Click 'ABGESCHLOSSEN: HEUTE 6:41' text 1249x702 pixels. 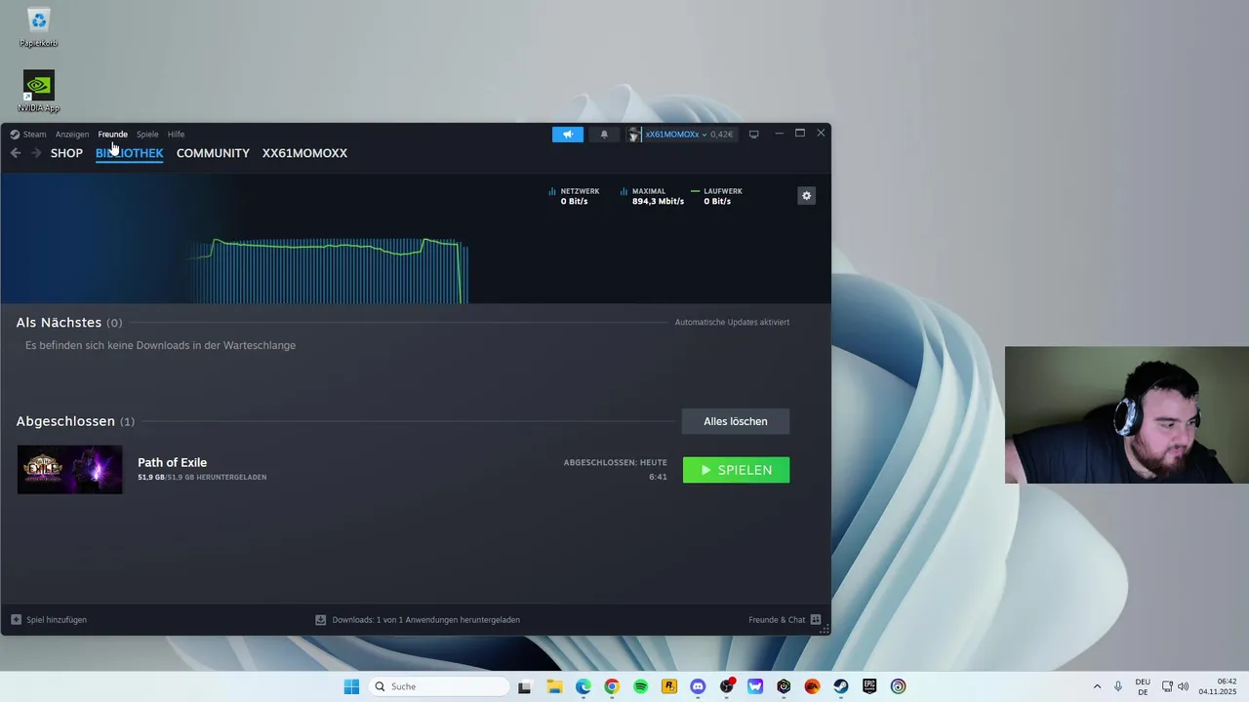point(616,470)
